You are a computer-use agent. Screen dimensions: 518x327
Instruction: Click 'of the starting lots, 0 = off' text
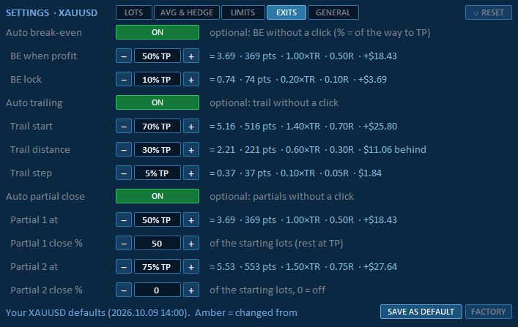[x=267, y=290]
